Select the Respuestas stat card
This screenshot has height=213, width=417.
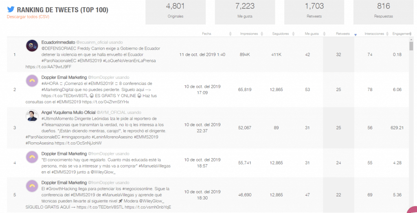[x=384, y=12]
